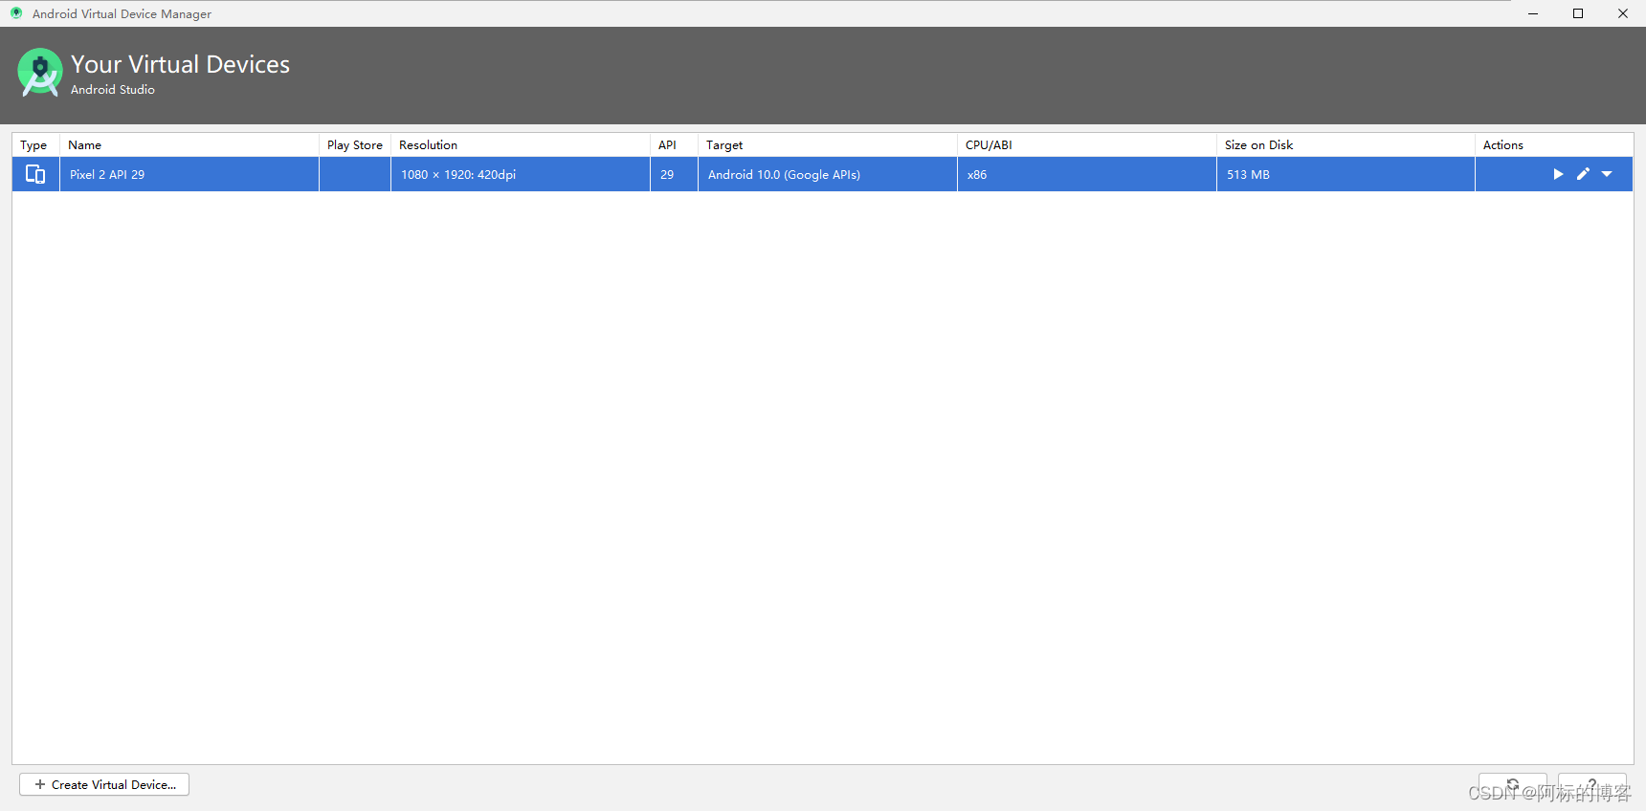This screenshot has width=1646, height=811.
Task: Click the refresh button at bottom
Action: pos(1513,784)
